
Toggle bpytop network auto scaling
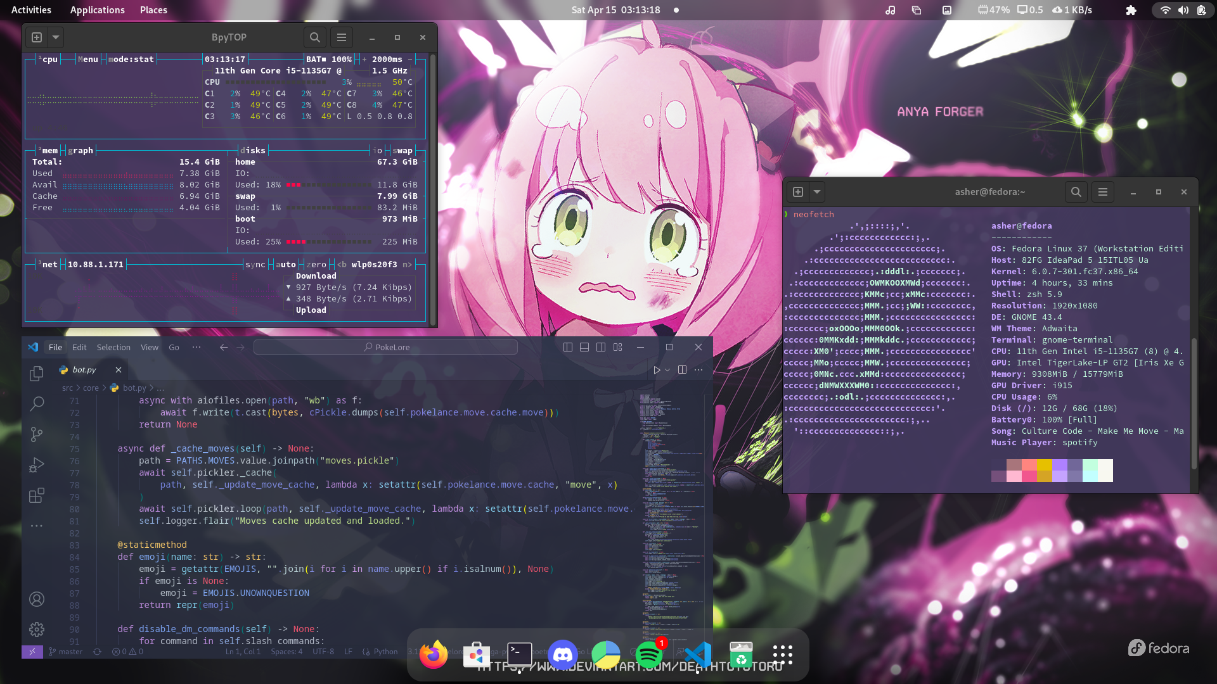(x=286, y=265)
